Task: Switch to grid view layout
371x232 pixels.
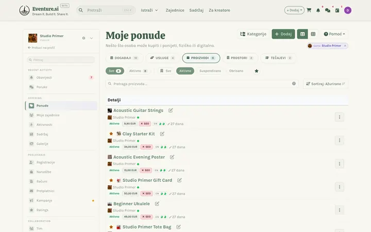Action: [313, 34]
